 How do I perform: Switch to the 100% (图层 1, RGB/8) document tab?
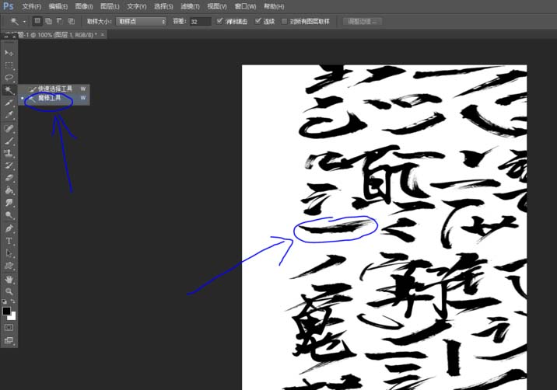(57, 35)
